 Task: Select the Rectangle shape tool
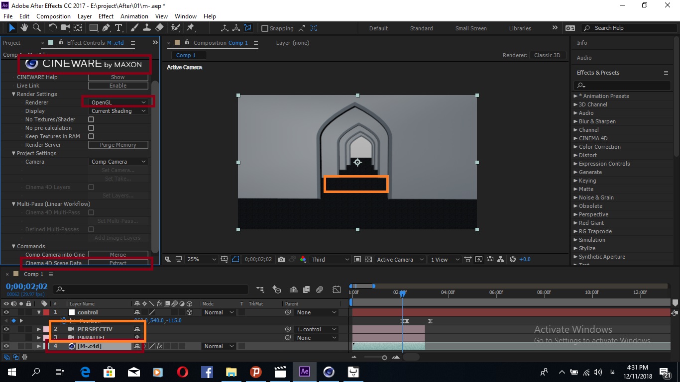(x=93, y=28)
